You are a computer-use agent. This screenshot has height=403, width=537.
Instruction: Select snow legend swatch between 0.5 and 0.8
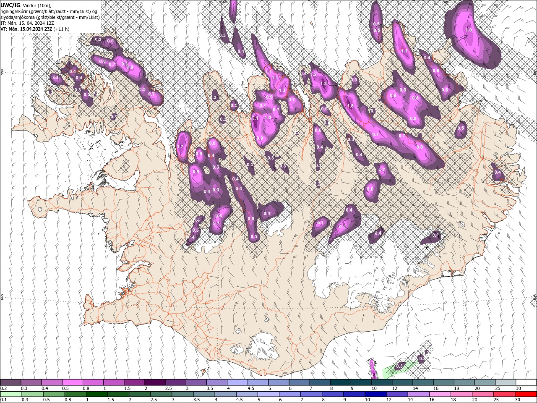[x=72, y=382]
